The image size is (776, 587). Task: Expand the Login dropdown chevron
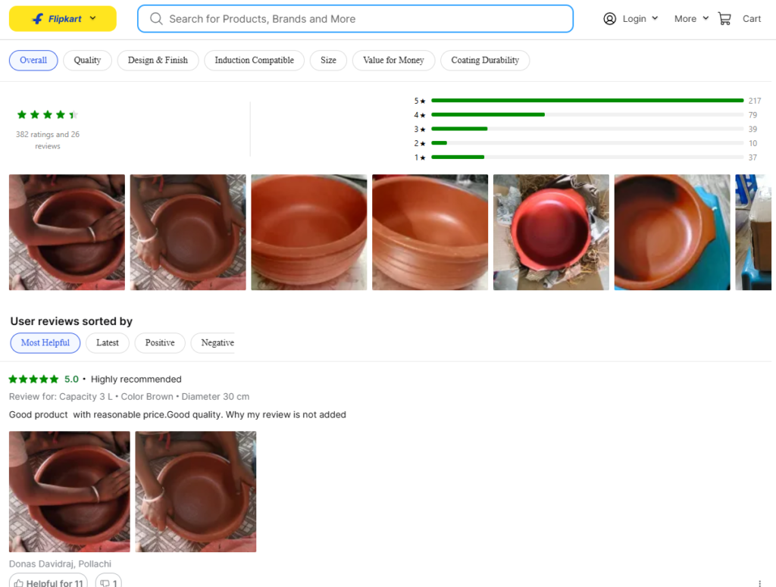[x=655, y=19]
